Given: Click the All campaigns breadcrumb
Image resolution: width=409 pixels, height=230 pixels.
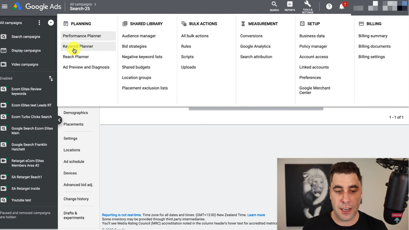Looking at the screenshot, I should click(x=81, y=4).
